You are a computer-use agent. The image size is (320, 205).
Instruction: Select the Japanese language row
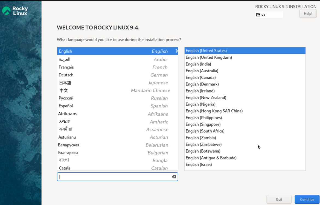tap(118, 83)
